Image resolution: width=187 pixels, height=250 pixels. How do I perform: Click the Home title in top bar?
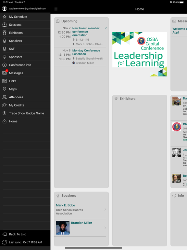tap(140, 9)
